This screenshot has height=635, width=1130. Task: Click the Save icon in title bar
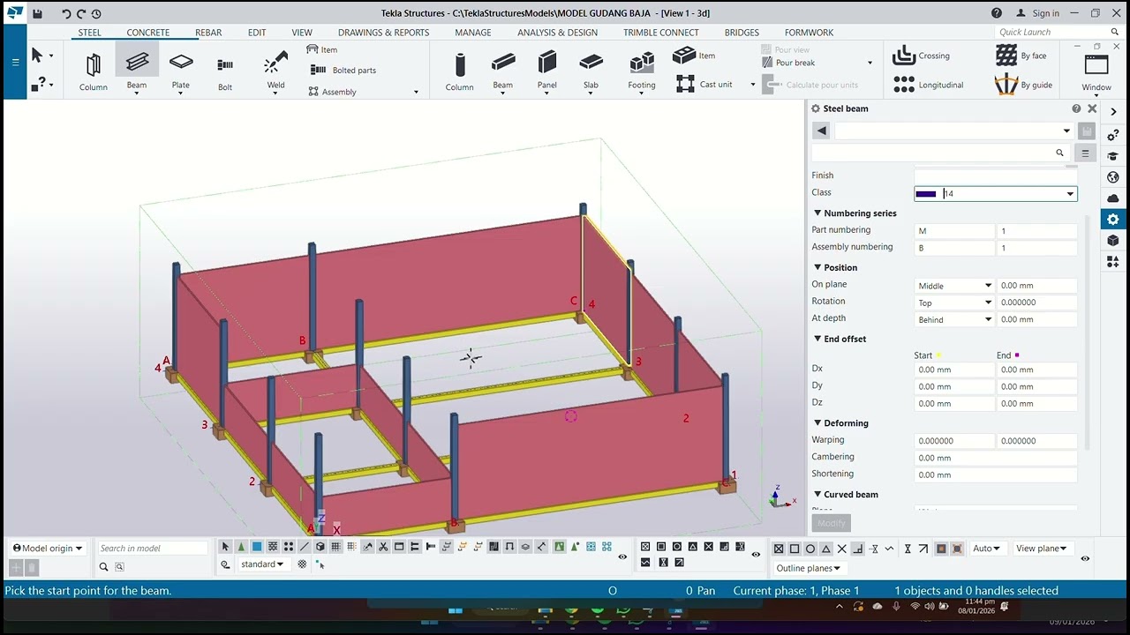[37, 13]
